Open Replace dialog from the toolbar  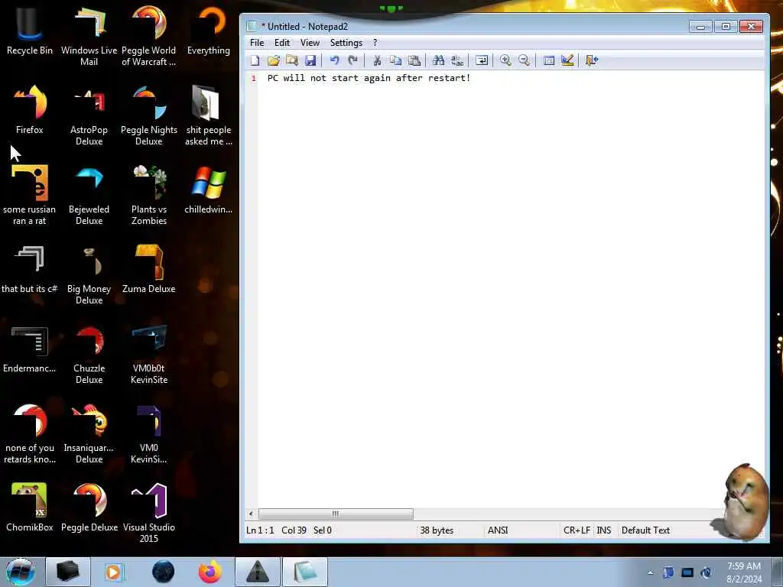pyautogui.click(x=457, y=61)
